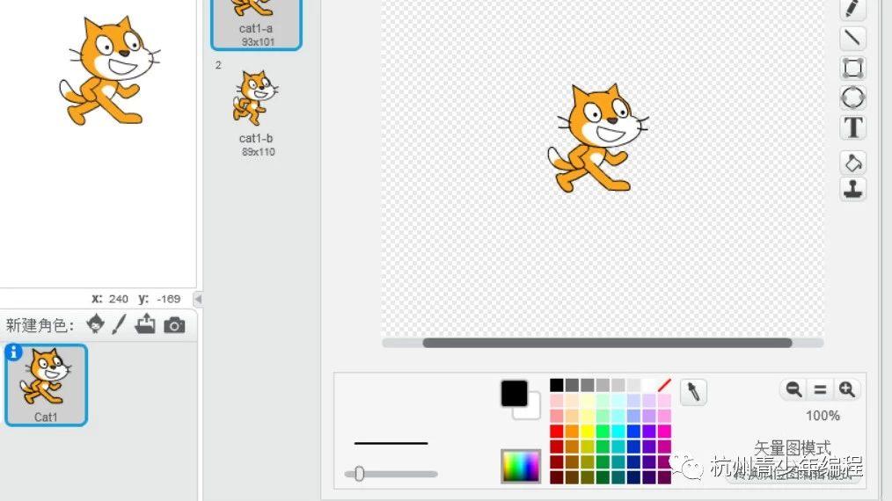This screenshot has height=501, width=892.
Task: Adjust the line width slider handle
Action: 359,474
